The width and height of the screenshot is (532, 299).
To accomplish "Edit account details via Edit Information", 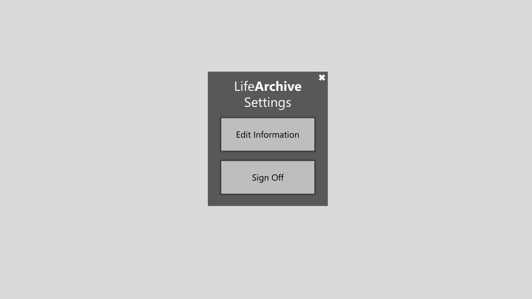I will (268, 134).
